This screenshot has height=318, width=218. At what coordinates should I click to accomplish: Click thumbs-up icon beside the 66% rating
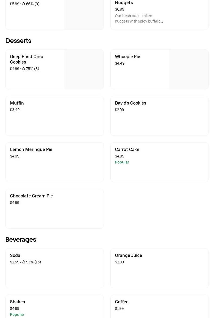coord(24,4)
